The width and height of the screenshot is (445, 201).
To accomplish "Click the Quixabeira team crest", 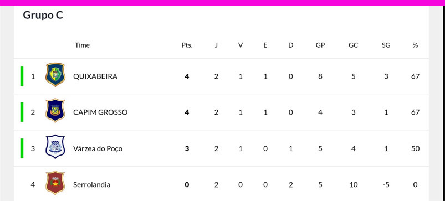I will pyautogui.click(x=55, y=75).
